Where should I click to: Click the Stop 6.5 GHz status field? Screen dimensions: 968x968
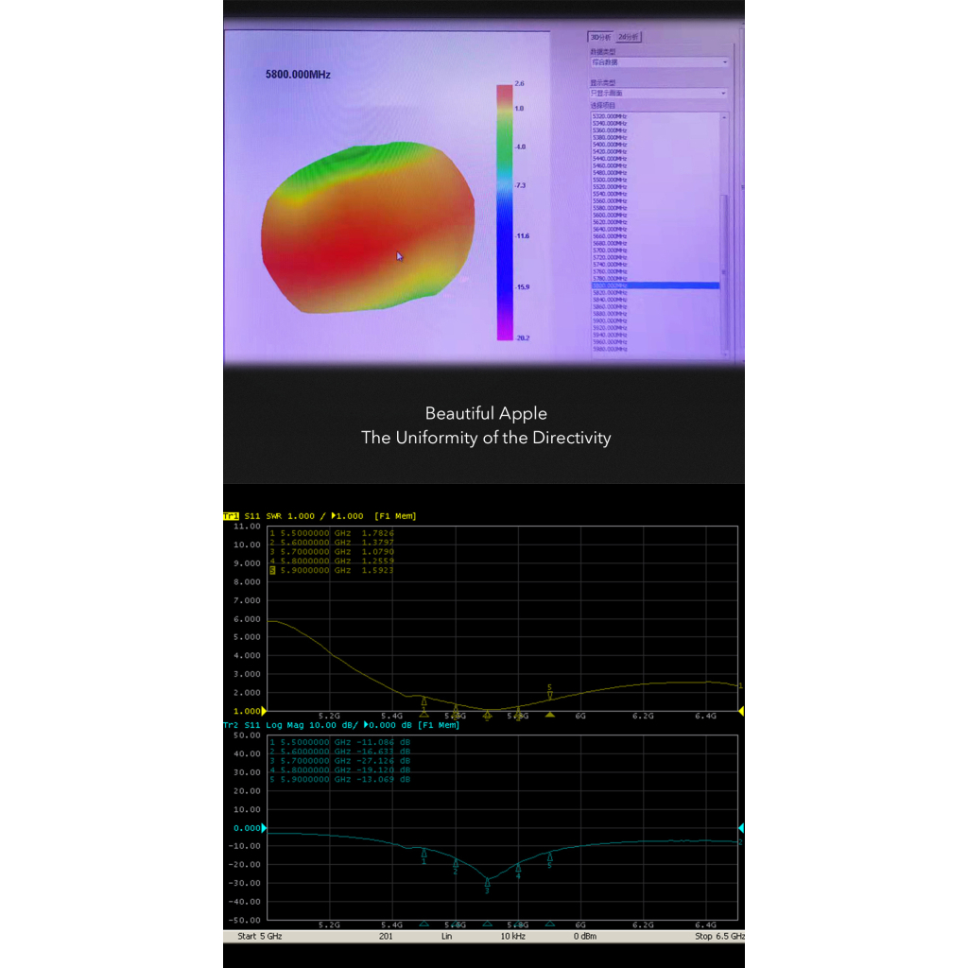pyautogui.click(x=719, y=936)
